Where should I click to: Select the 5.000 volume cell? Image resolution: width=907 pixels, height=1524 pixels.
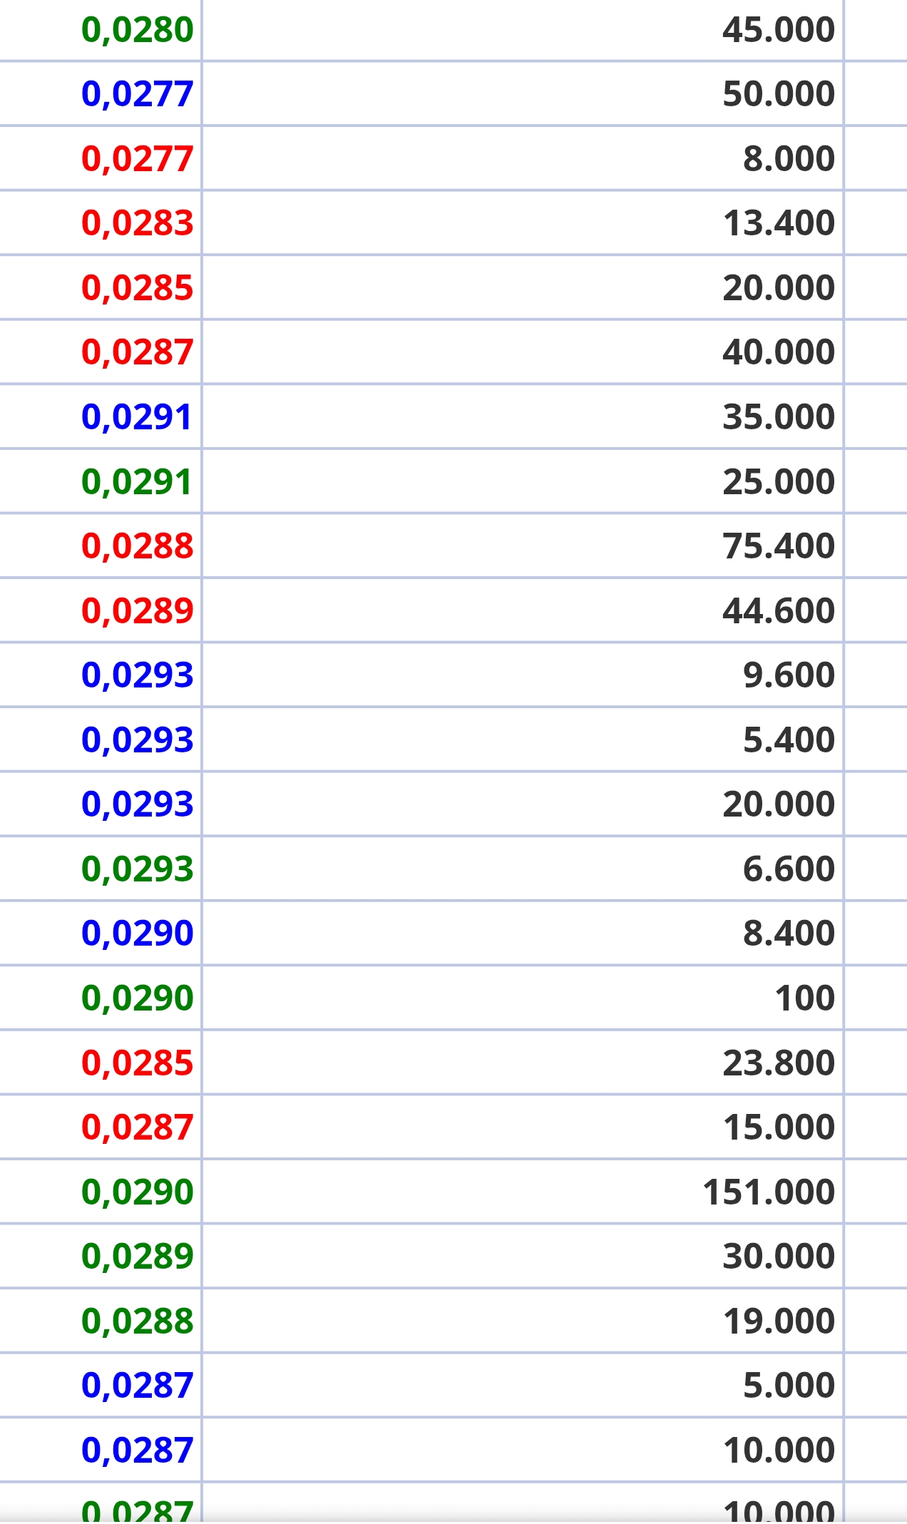pyautogui.click(x=789, y=1386)
